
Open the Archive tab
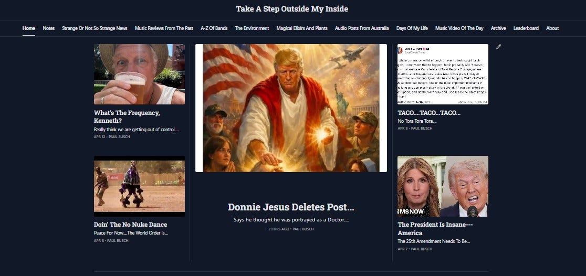click(498, 28)
